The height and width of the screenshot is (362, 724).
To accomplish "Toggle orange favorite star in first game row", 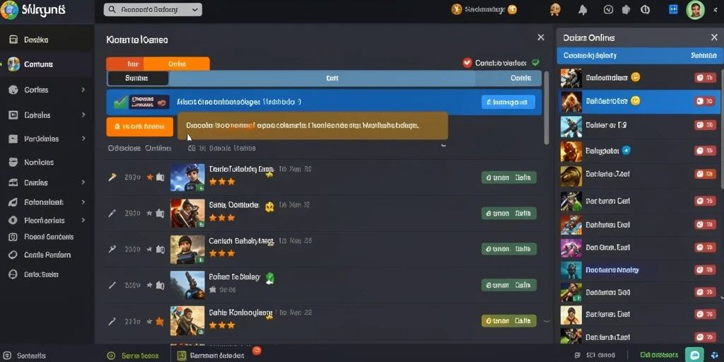I will (150, 177).
